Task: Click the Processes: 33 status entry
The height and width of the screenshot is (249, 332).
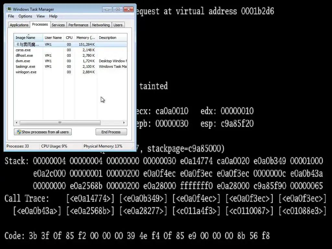Action: point(18,146)
